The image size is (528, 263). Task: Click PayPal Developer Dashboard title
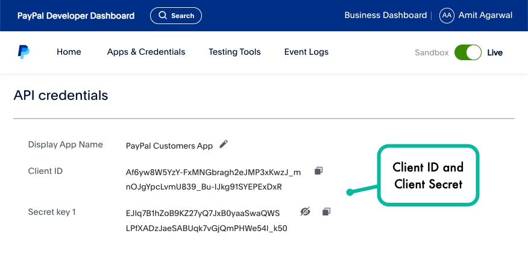coord(76,16)
